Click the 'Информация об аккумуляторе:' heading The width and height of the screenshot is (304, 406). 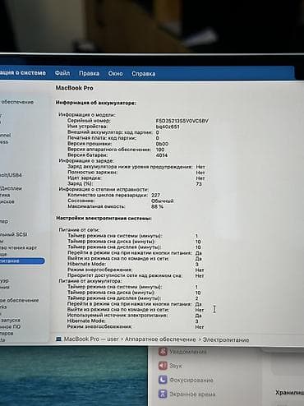tap(96, 103)
